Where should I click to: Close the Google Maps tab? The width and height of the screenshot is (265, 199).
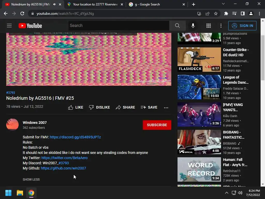[122, 4]
